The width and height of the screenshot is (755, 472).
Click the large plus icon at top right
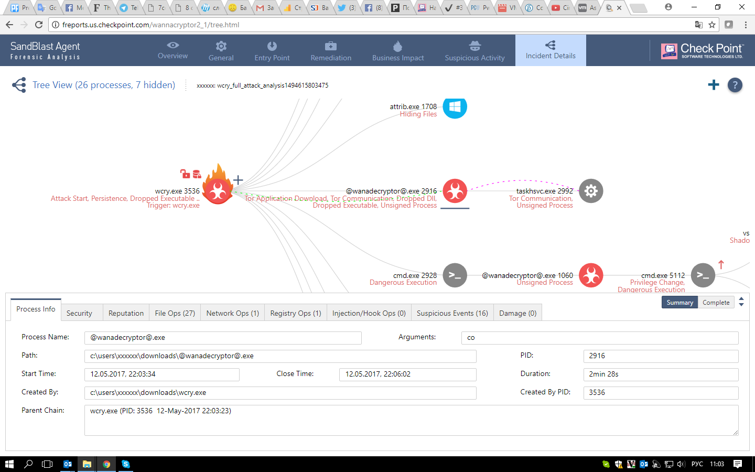click(x=714, y=85)
